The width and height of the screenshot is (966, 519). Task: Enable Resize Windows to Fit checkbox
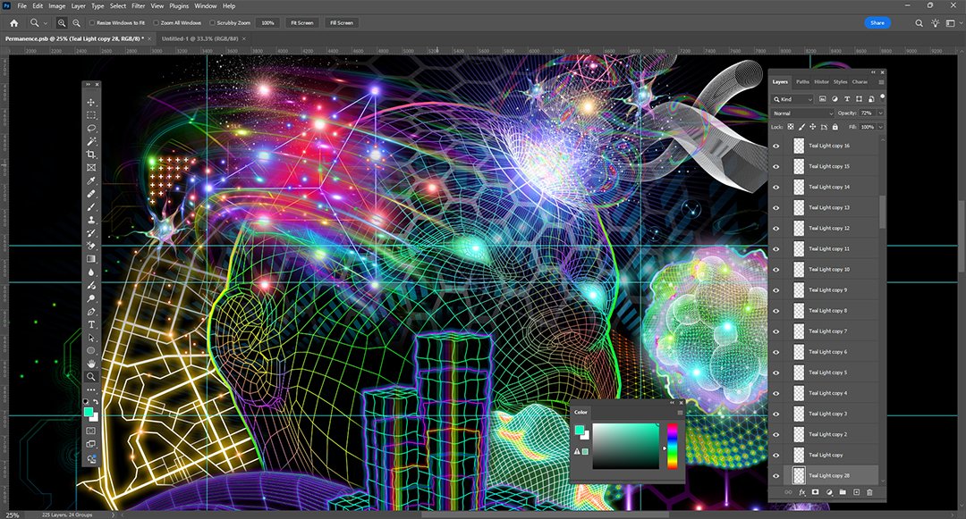tap(92, 22)
